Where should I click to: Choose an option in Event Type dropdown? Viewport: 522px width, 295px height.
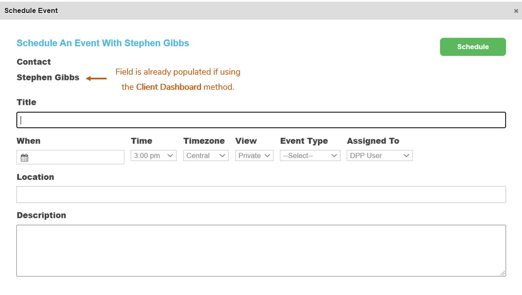coord(310,155)
